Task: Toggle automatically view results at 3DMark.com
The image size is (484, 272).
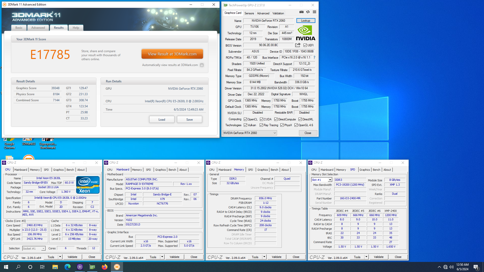Action: pyautogui.click(x=202, y=65)
